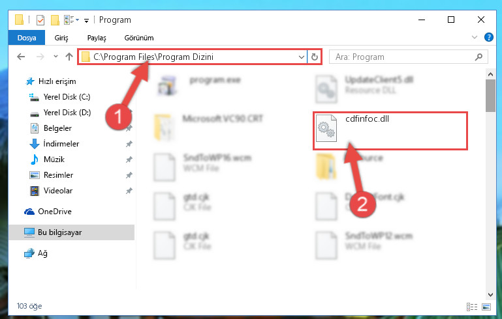
Task: Switch to the Görünüm ribbon tab
Action: pyautogui.click(x=139, y=38)
